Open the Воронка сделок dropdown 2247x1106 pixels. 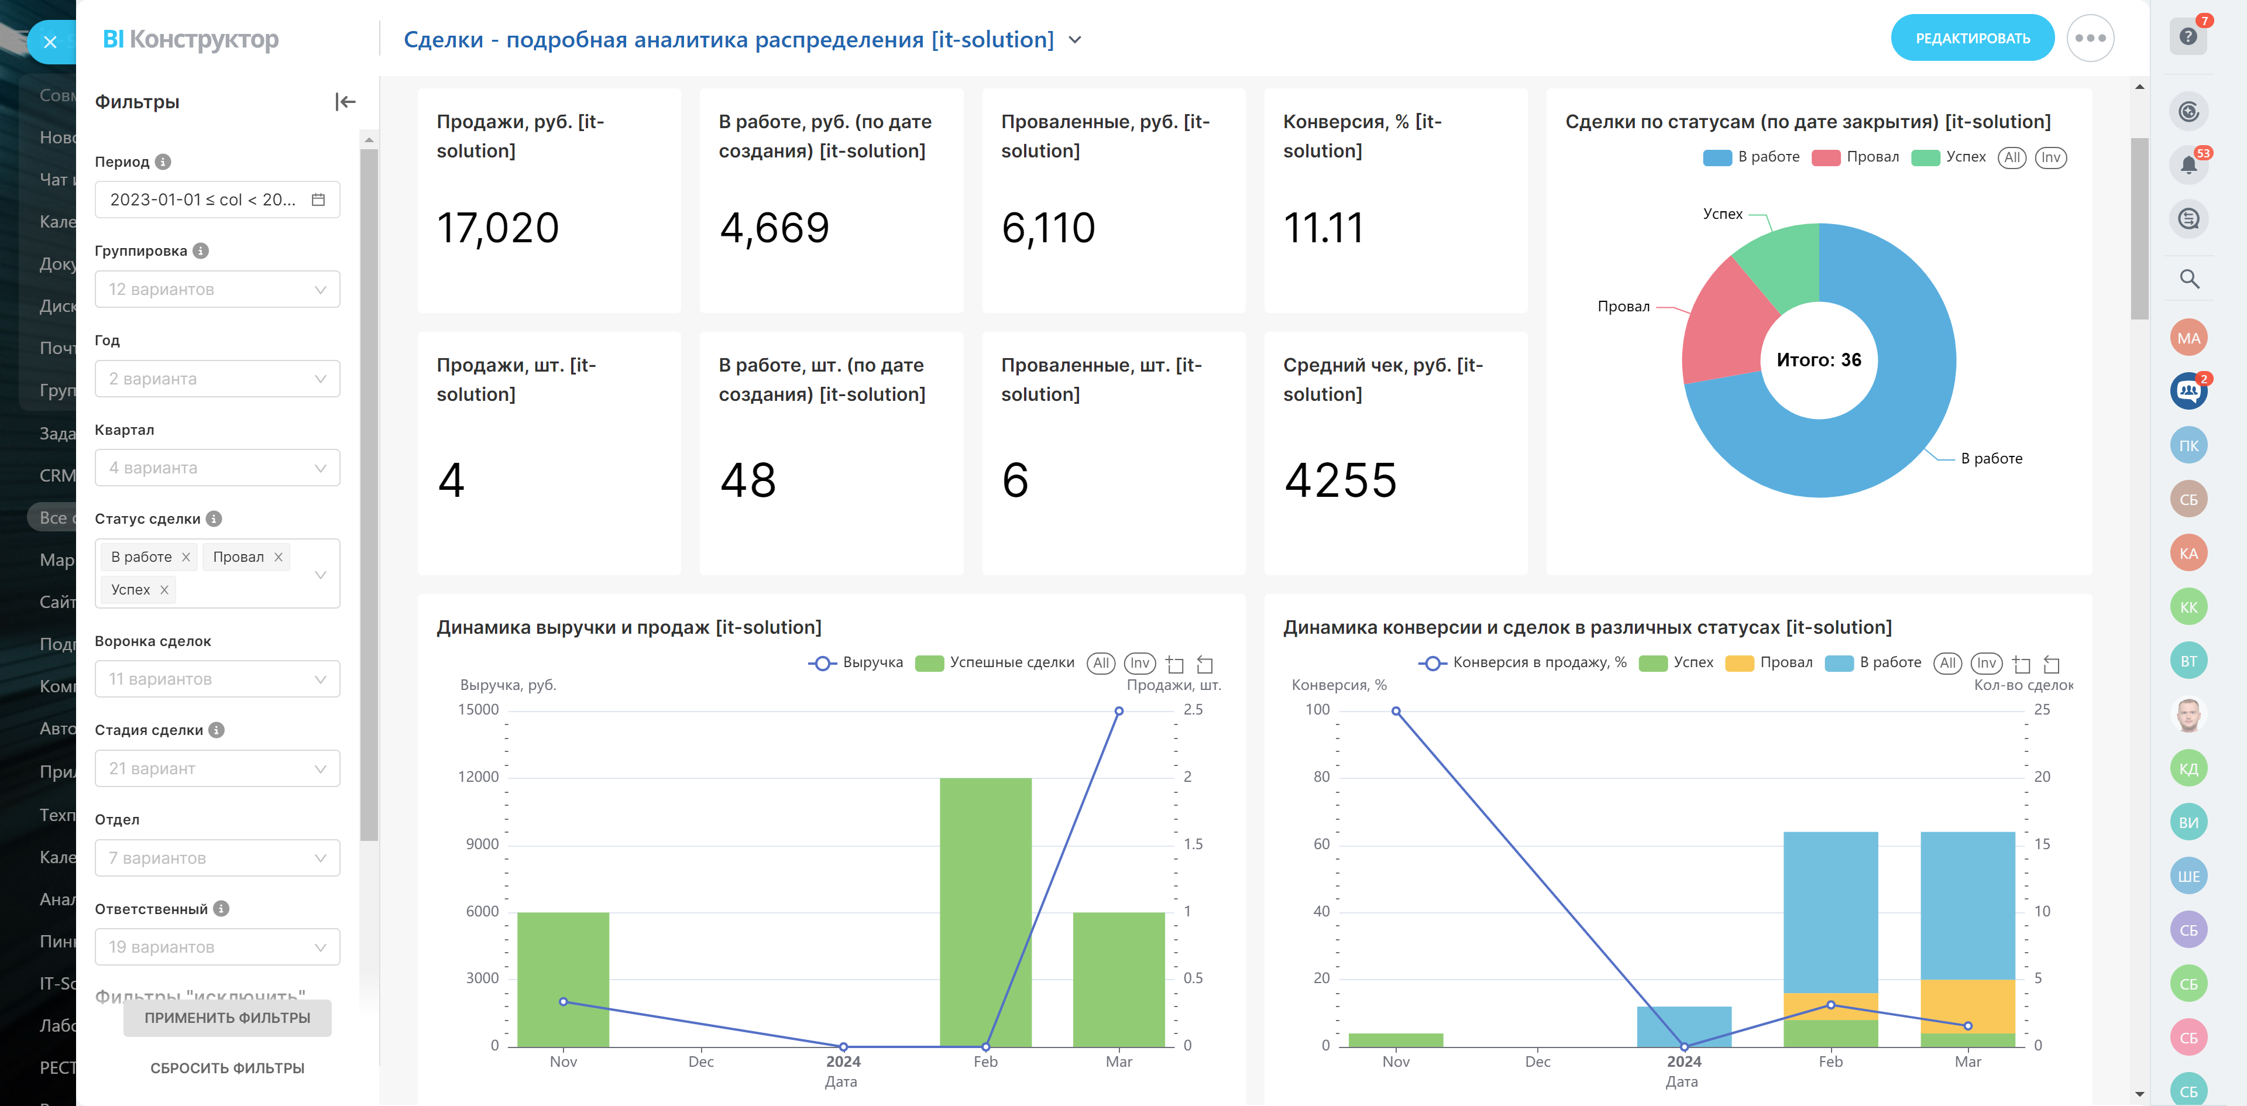217,679
